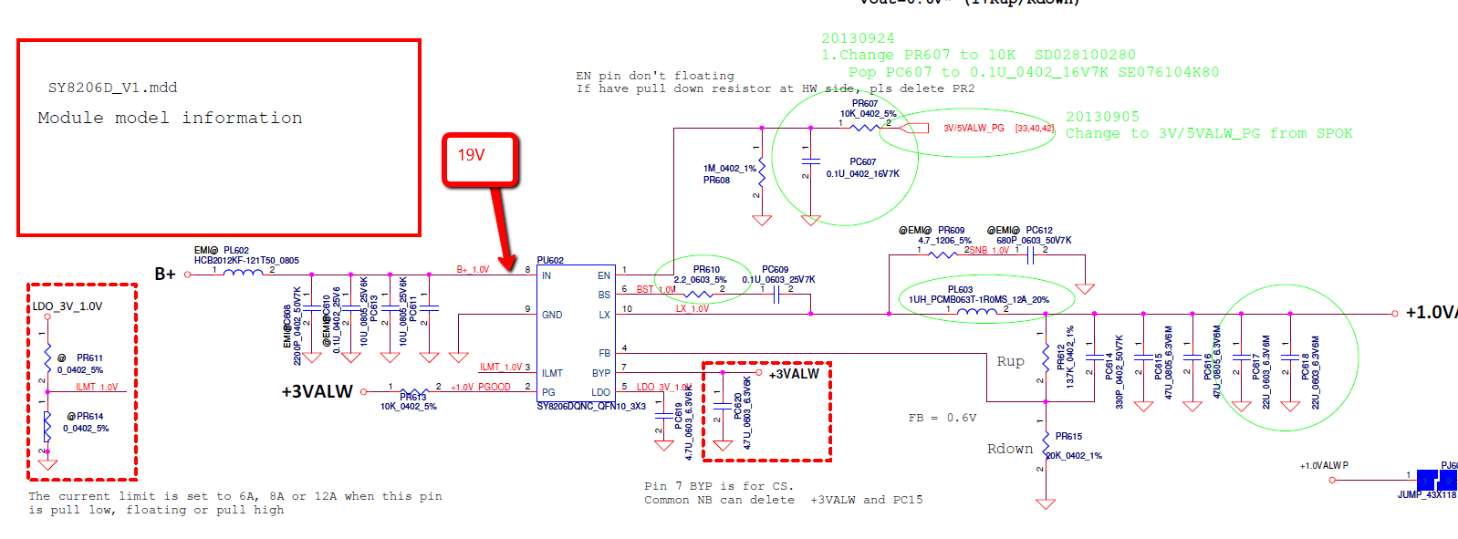
Task: Click the PR610 resistor label
Action: [x=706, y=269]
